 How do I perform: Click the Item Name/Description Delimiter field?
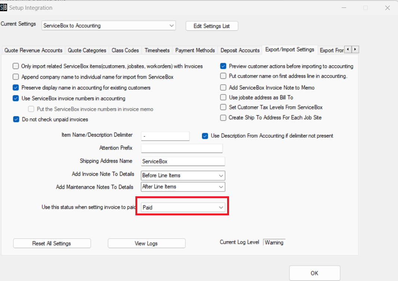(x=165, y=136)
